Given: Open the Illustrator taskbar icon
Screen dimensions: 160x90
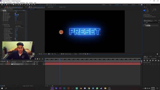Looking at the screenshot, I should [x=68, y=88].
